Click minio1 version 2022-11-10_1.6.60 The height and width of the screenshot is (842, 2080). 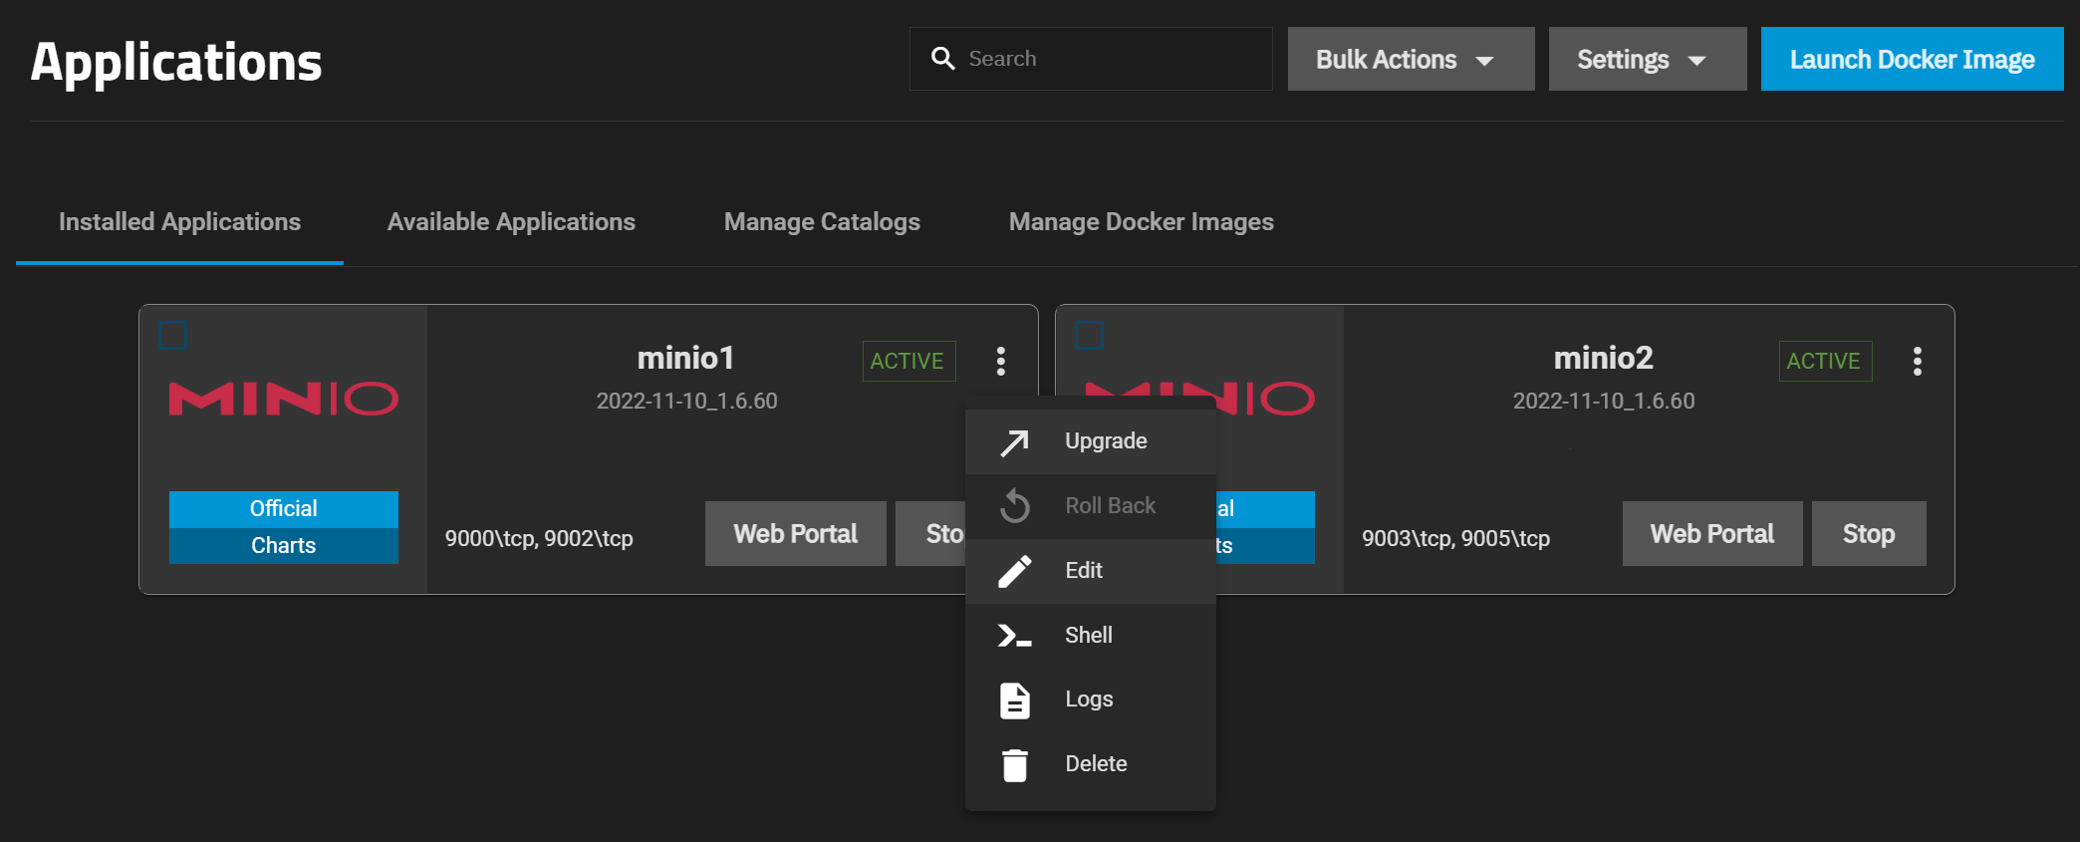coord(686,402)
